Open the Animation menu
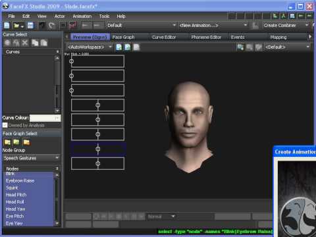 coord(82,16)
